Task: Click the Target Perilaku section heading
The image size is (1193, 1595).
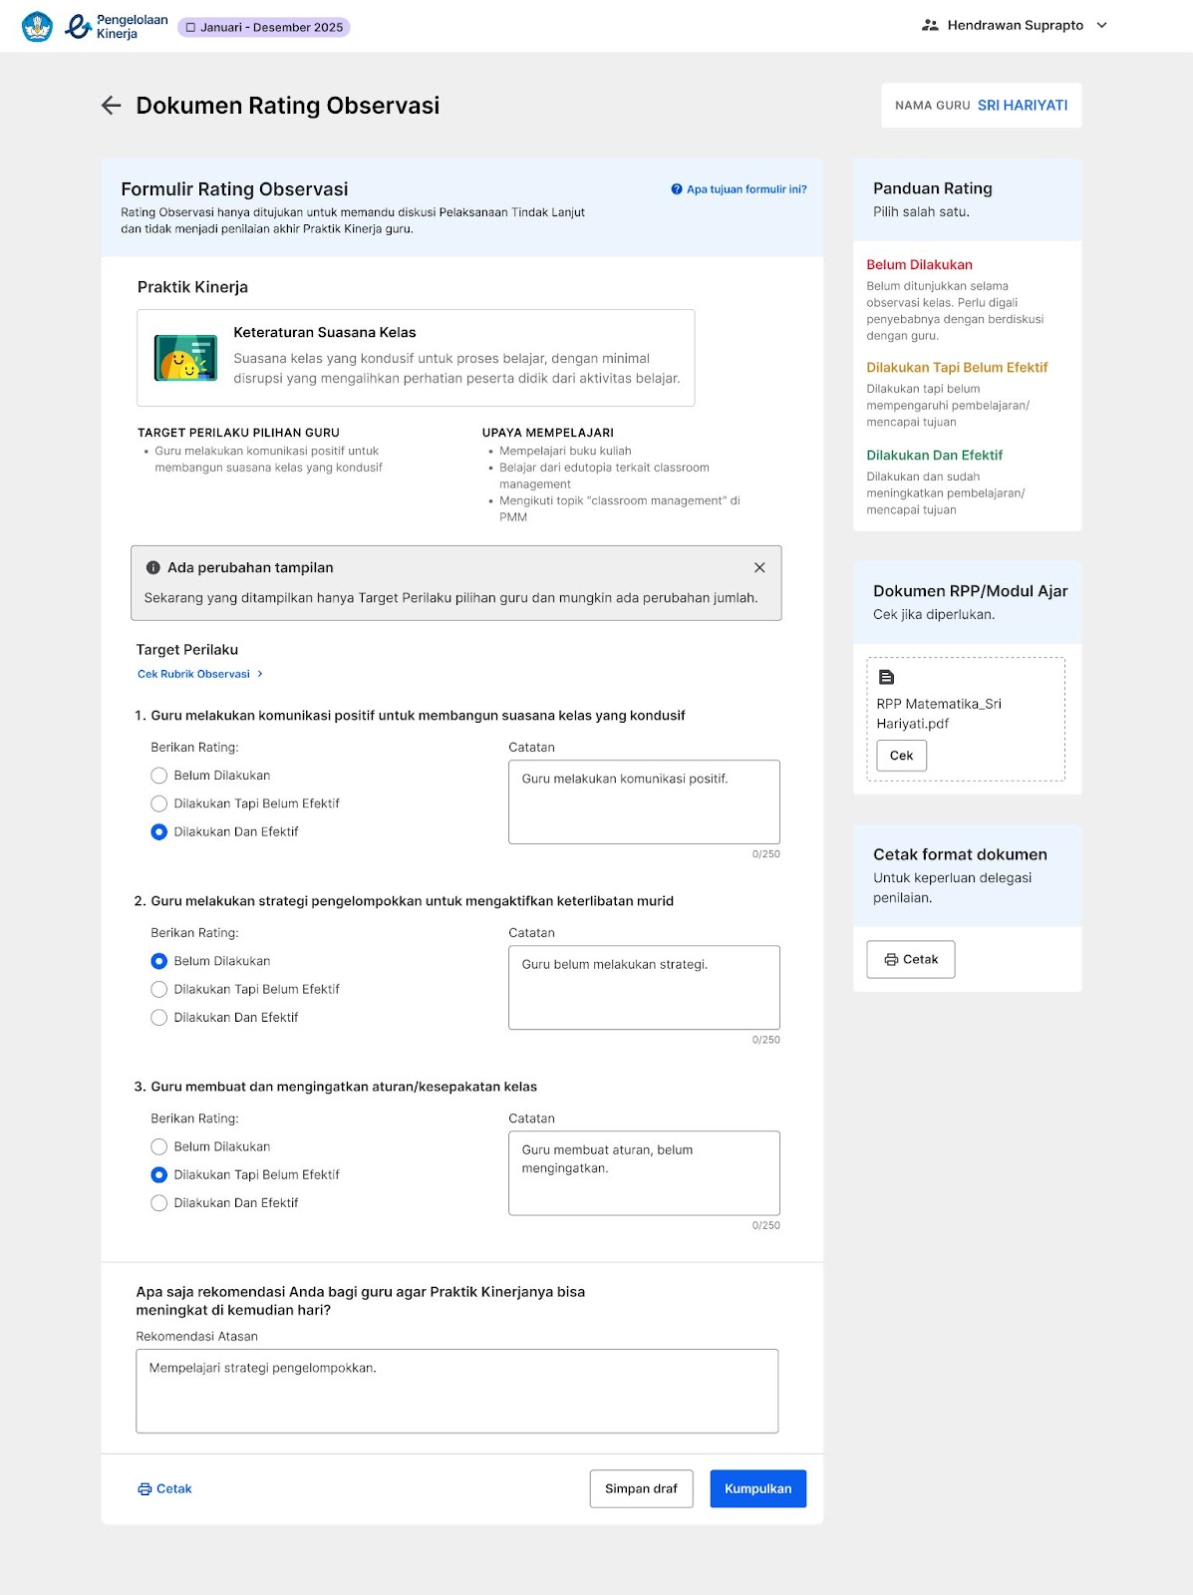Action: [x=187, y=650]
